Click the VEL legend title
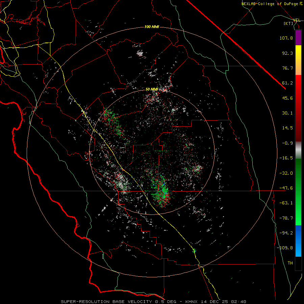 [297, 20]
